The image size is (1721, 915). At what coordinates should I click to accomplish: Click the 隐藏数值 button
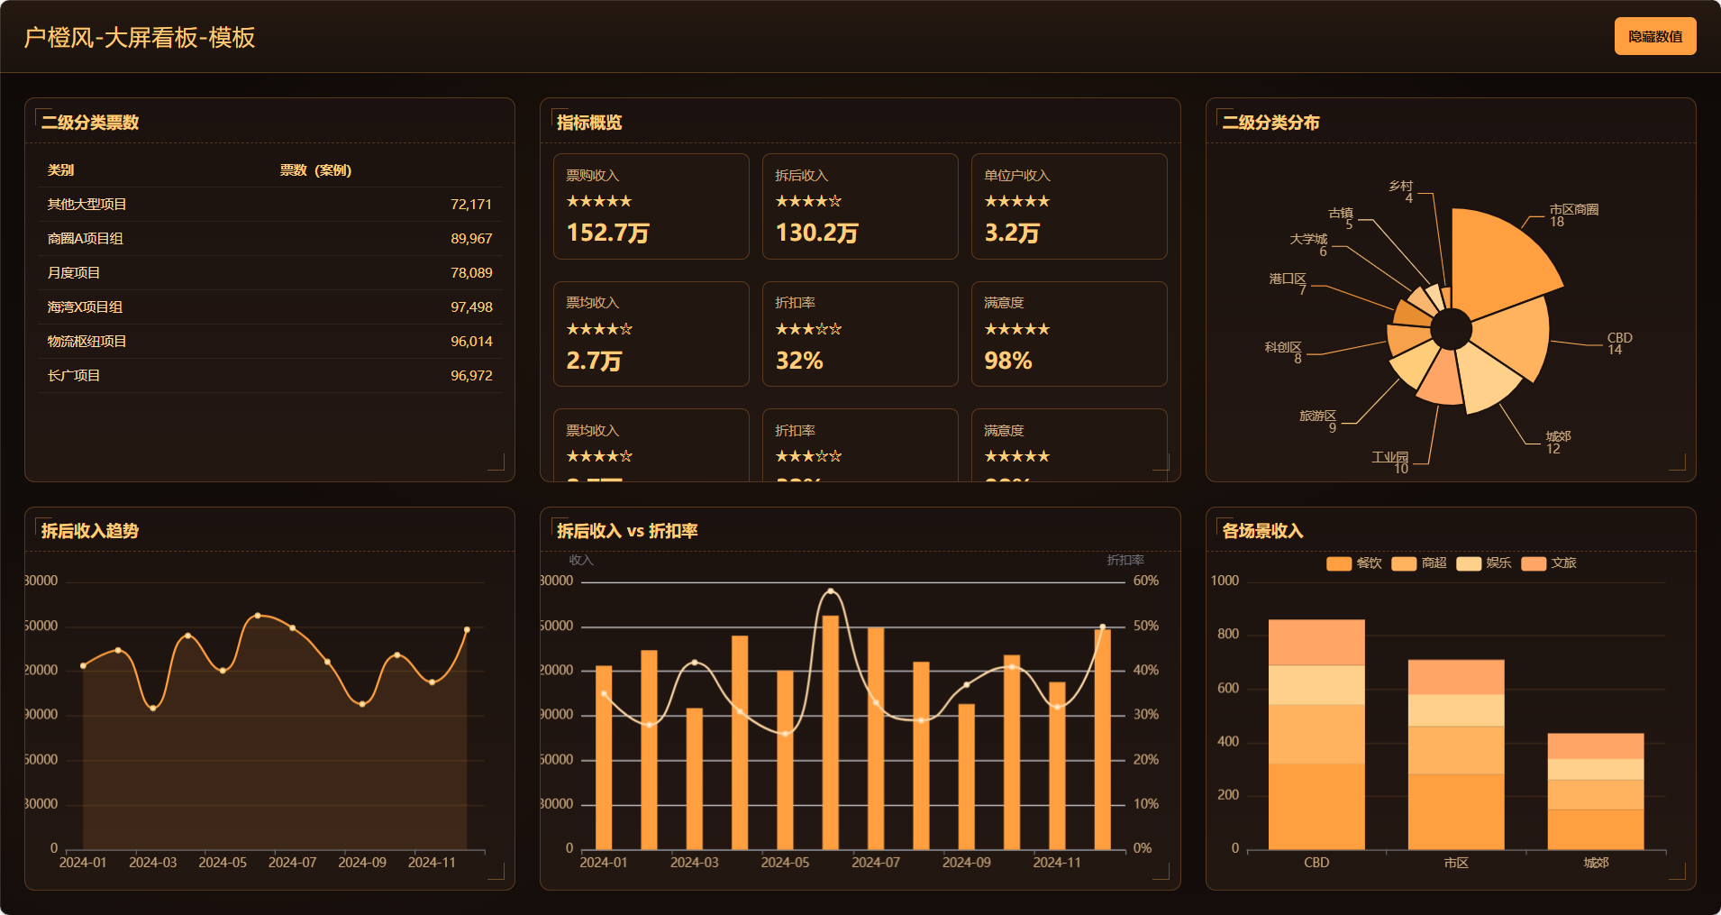click(1654, 36)
